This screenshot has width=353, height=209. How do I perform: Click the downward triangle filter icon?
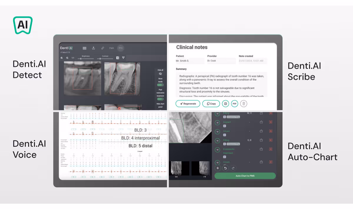124,58
